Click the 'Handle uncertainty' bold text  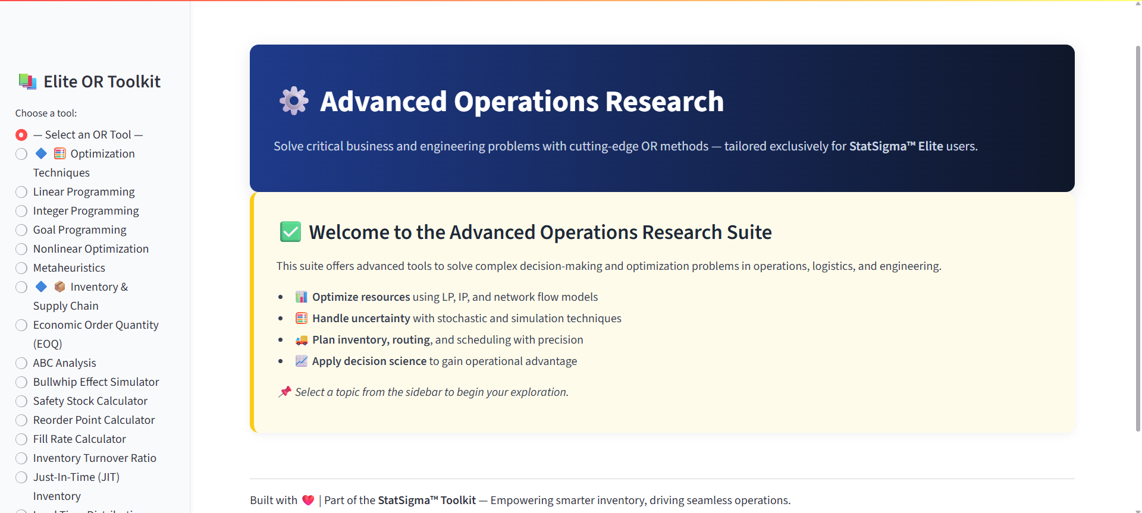[x=361, y=318]
